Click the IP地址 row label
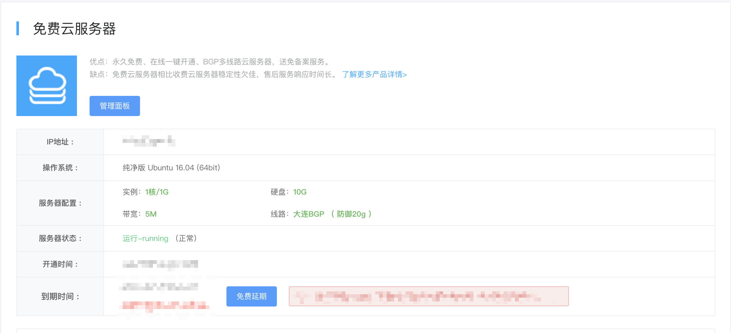This screenshot has width=731, height=333. click(x=60, y=142)
